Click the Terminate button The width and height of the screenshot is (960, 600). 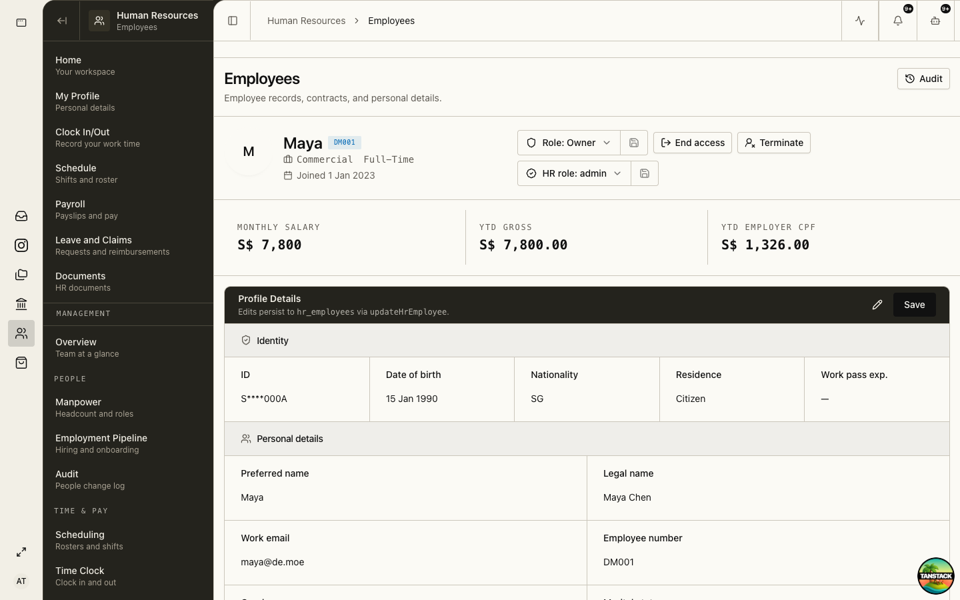(774, 143)
